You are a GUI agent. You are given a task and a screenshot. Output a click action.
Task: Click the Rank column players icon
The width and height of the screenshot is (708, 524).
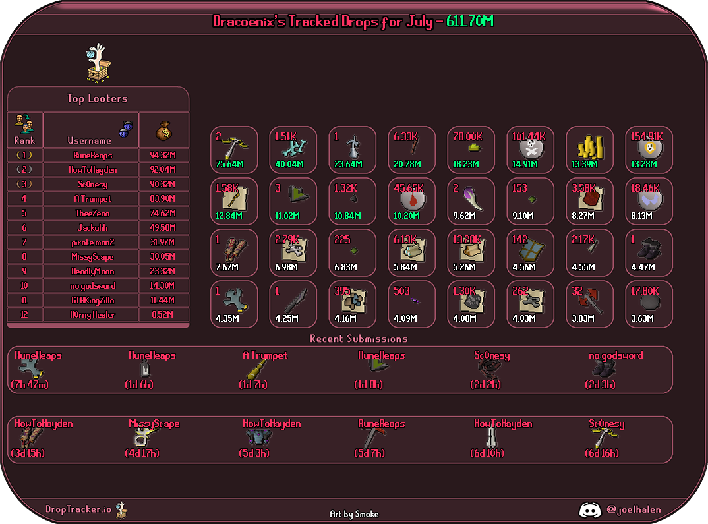pos(24,125)
